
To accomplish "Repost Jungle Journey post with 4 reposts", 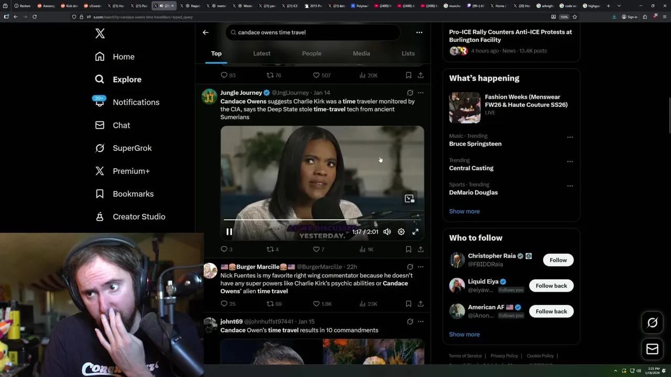I will coord(273,249).
